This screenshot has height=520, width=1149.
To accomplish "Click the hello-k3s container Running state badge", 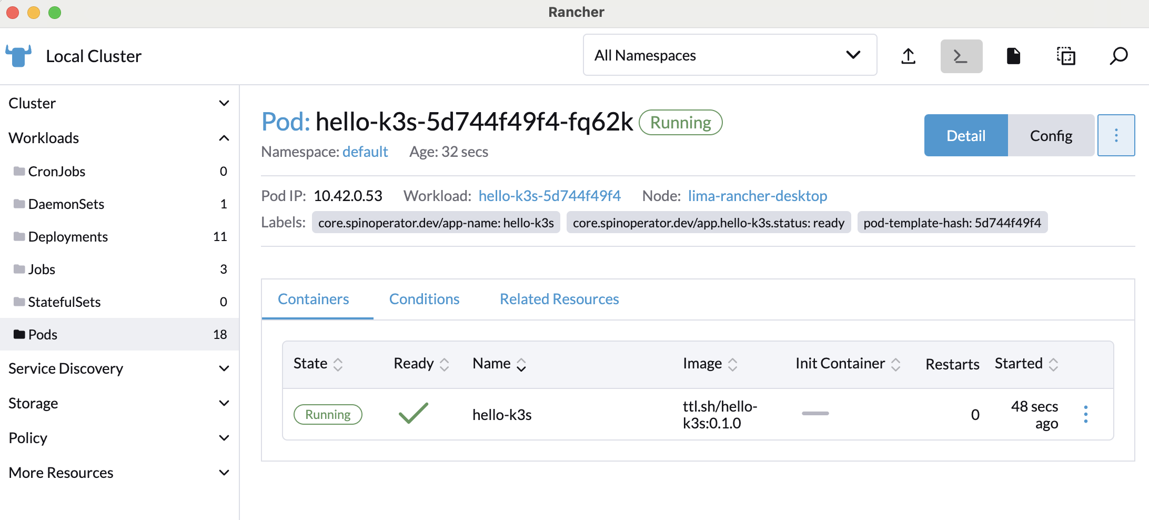I will pos(328,414).
